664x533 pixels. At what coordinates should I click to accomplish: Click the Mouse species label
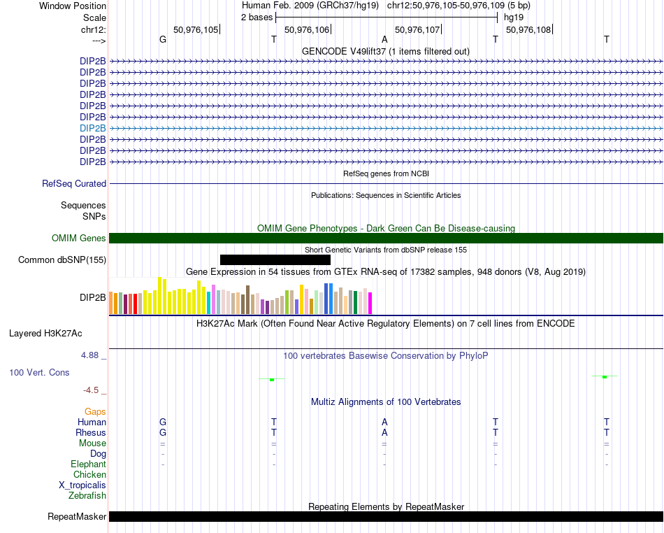[92, 443]
